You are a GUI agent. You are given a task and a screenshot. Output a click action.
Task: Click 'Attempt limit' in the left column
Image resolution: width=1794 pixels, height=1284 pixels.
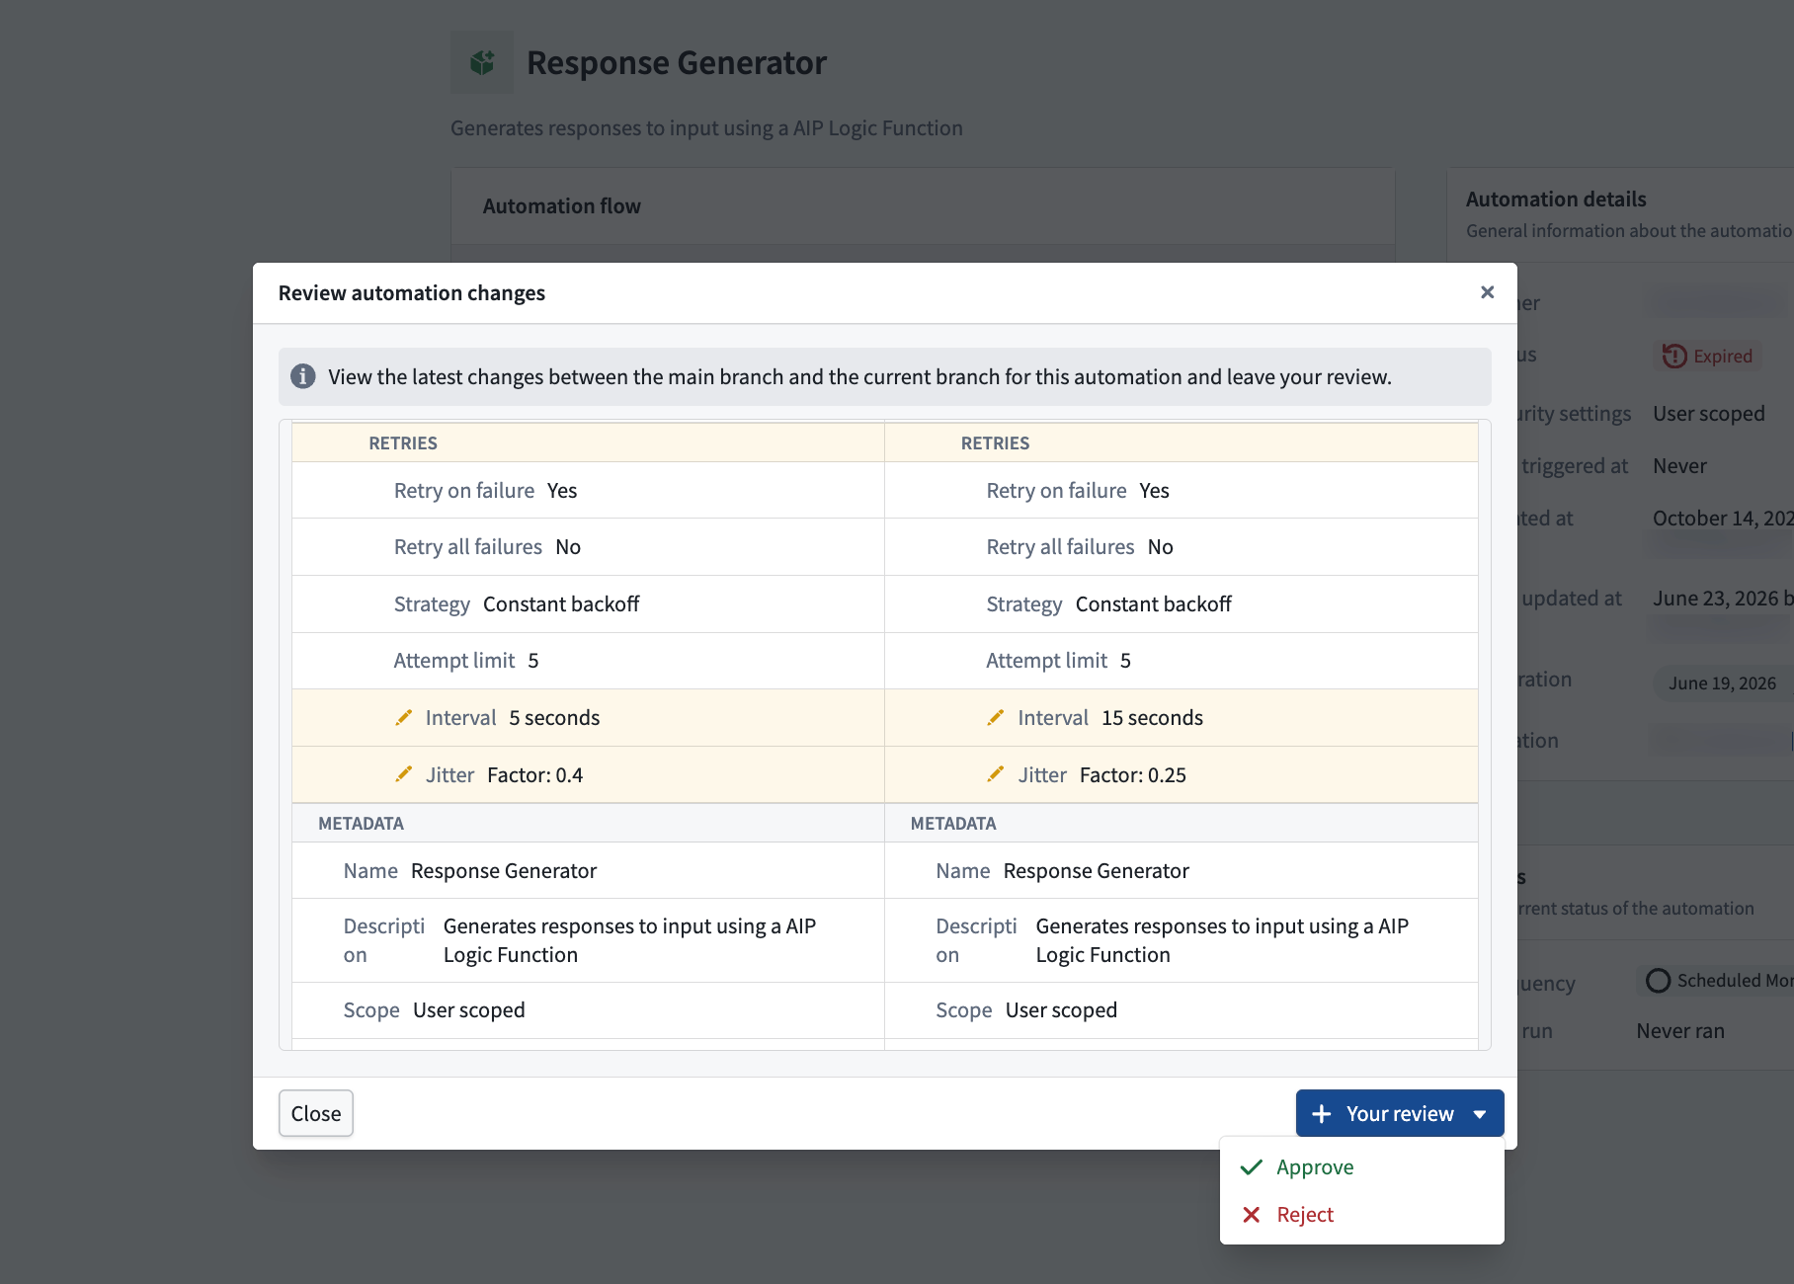pyautogui.click(x=454, y=661)
